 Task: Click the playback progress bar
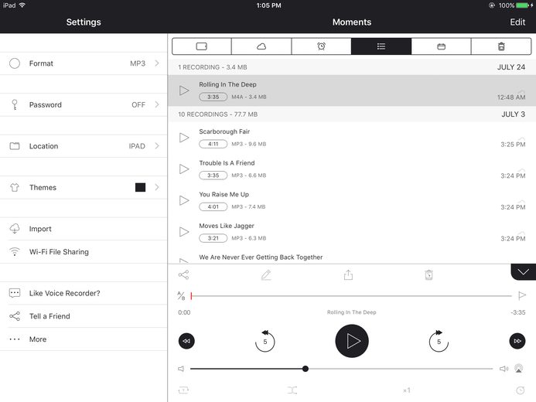[351, 296]
